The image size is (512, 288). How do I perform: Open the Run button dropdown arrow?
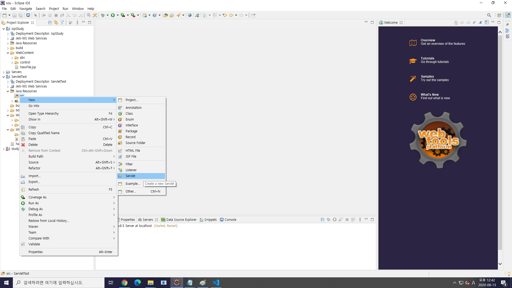118,15
